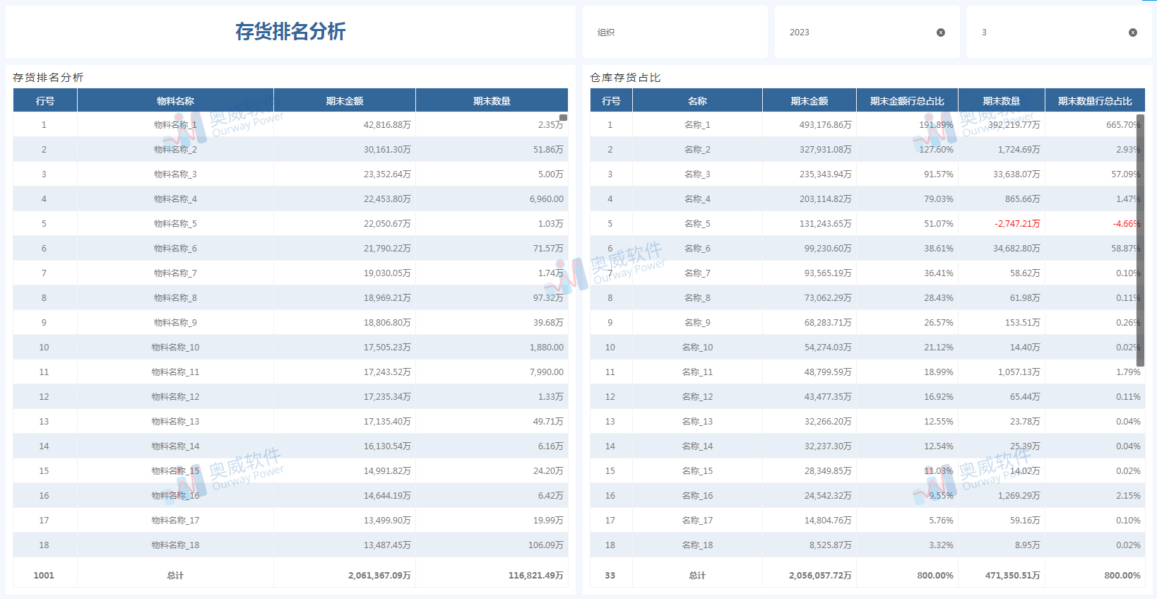Click left table 行号 column header
This screenshot has width=1157, height=599.
[45, 101]
